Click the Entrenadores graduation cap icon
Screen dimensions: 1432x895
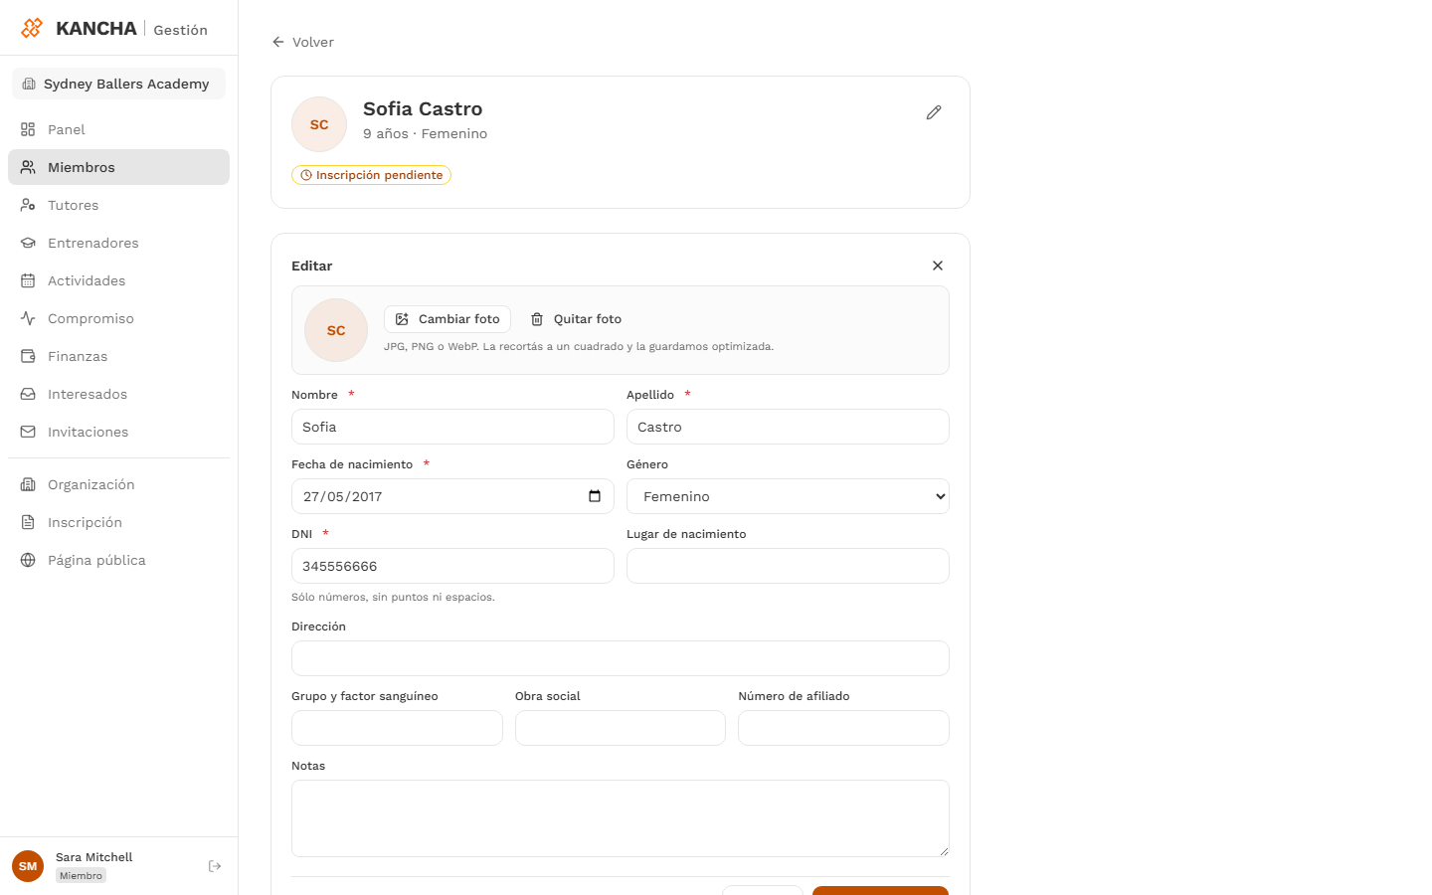28,243
